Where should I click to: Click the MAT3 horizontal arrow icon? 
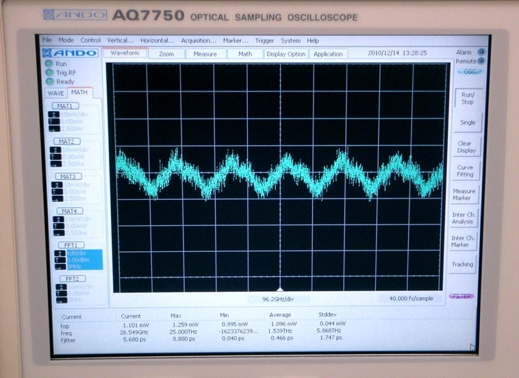point(58,199)
